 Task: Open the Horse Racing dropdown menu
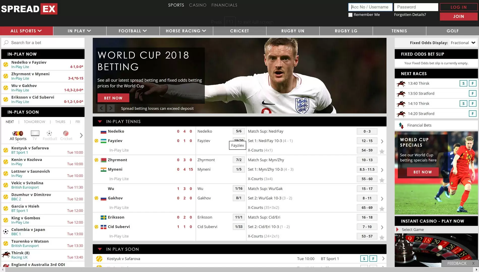click(186, 31)
